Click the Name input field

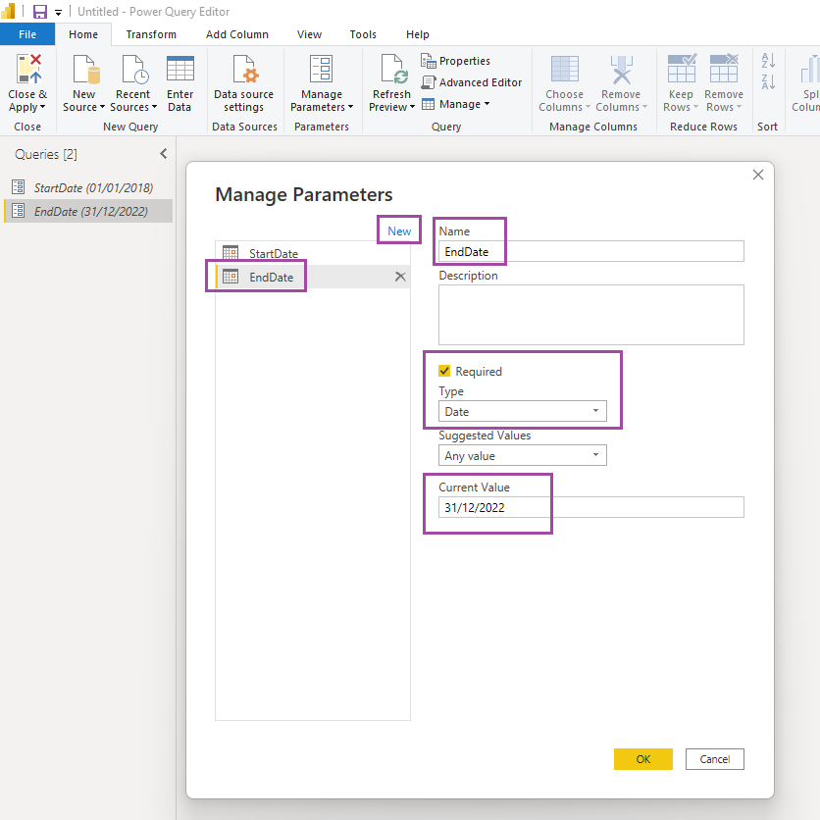coord(590,251)
